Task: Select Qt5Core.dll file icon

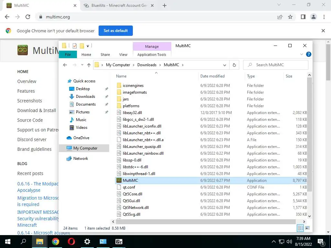Action: click(119, 194)
